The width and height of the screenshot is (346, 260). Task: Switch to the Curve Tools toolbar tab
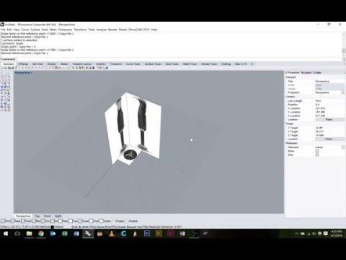pyautogui.click(x=133, y=64)
